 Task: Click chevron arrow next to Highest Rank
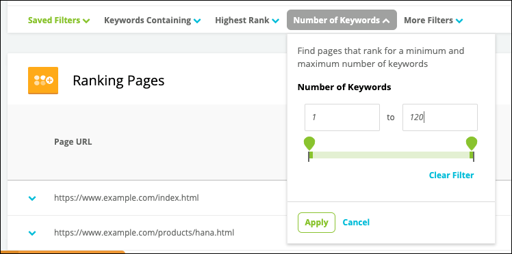276,21
